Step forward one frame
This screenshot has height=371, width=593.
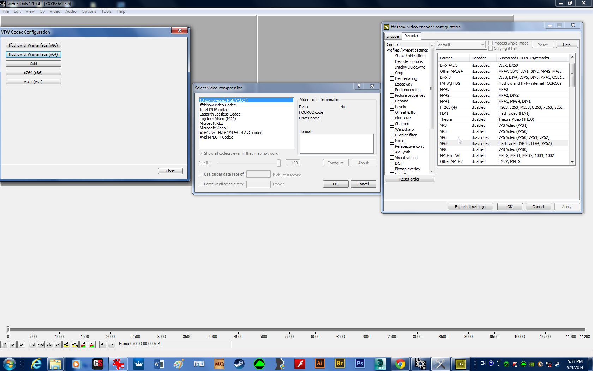coord(49,344)
